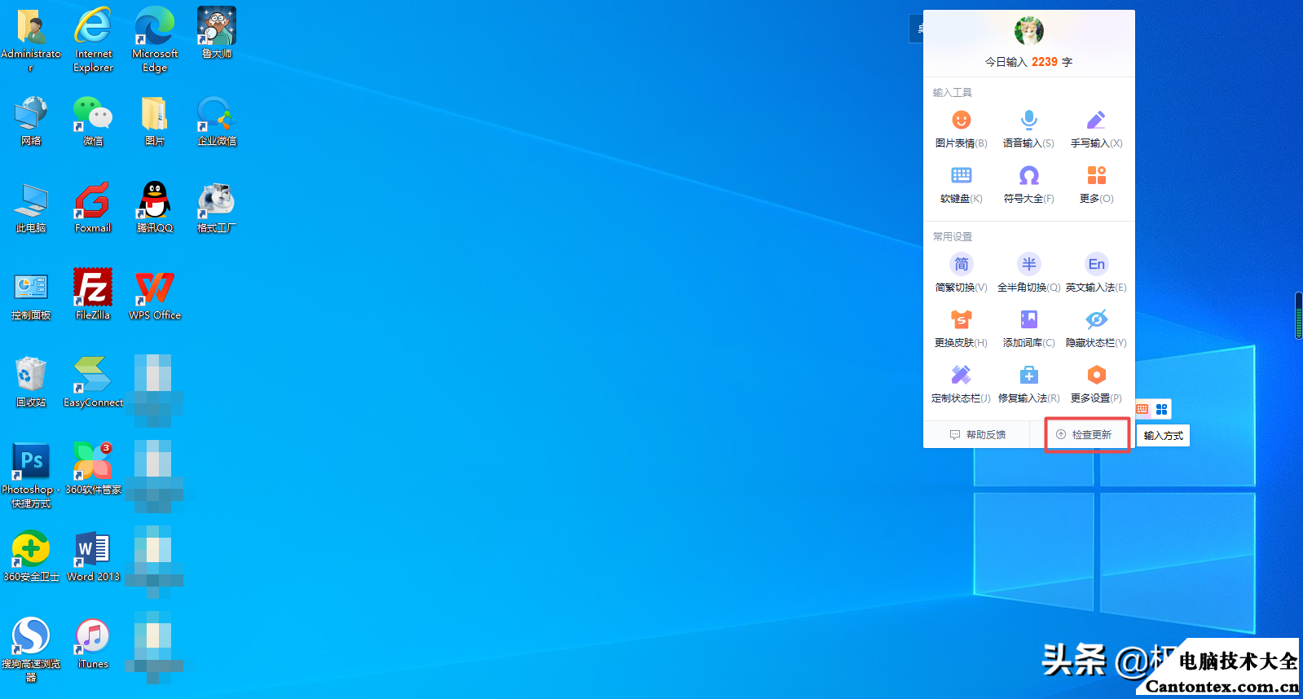Open the 图片表情 emoji tool
The image size is (1303, 699).
[x=962, y=130]
